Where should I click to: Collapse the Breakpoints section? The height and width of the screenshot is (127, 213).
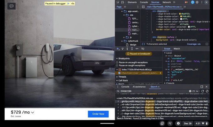(x=117, y=58)
